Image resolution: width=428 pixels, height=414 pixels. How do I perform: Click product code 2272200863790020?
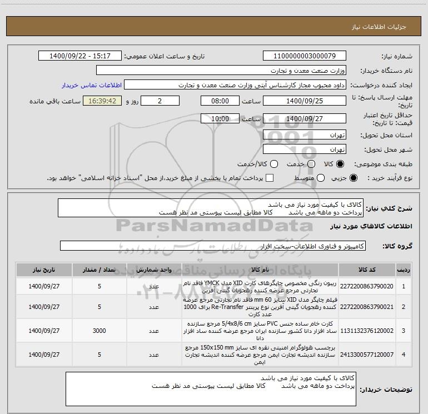pos(367,286)
